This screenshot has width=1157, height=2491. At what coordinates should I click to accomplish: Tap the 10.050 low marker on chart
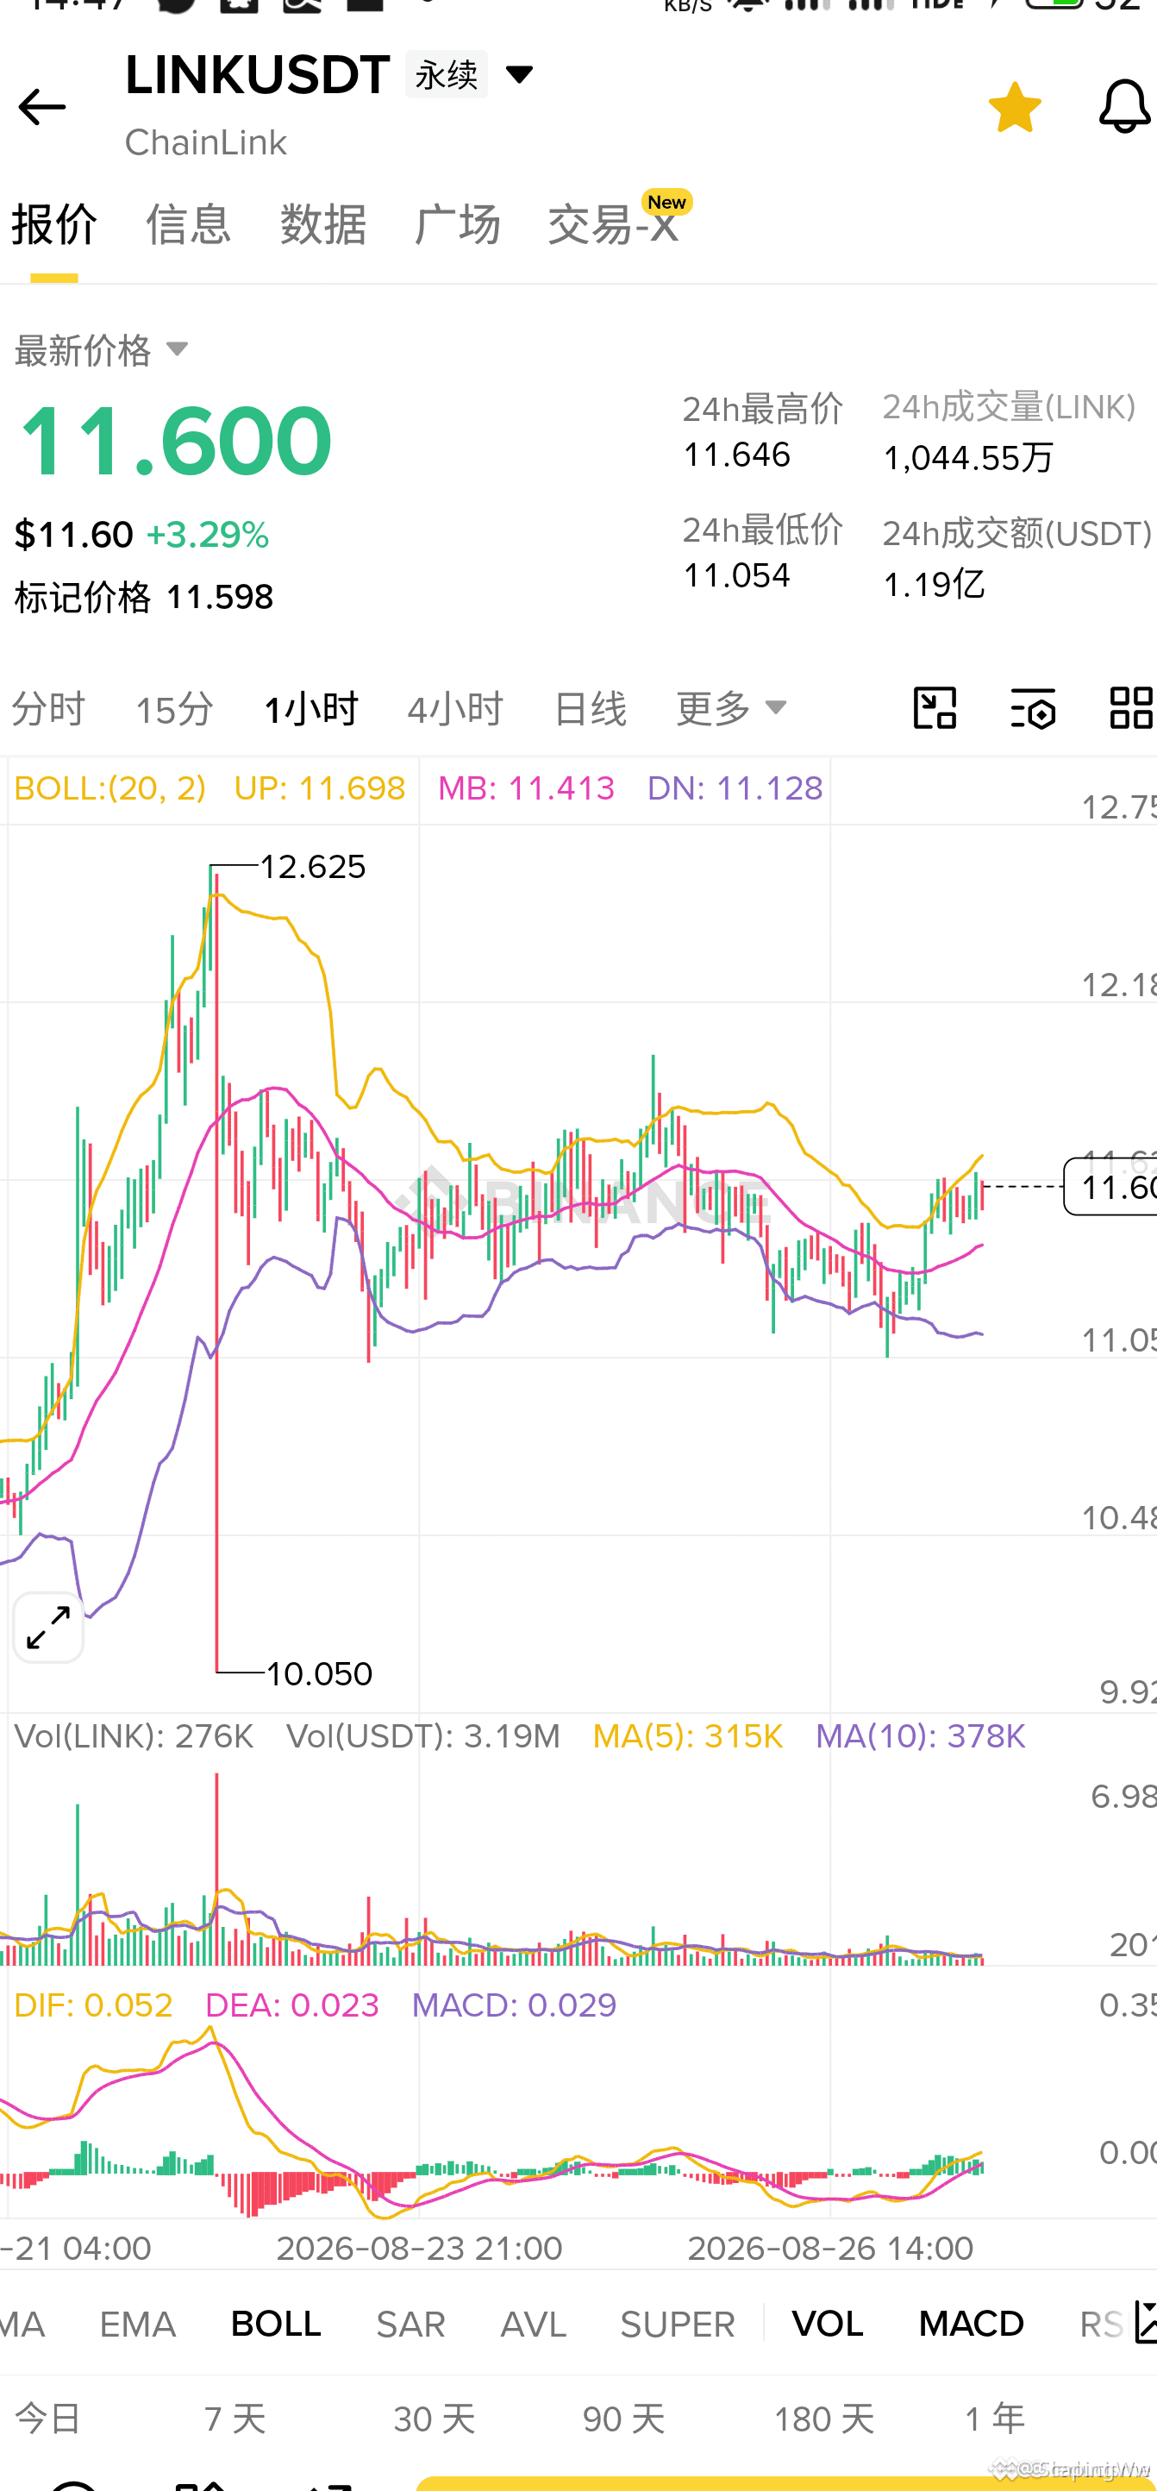[319, 1673]
